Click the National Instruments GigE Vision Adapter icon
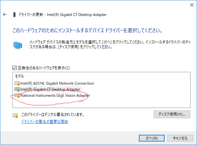Screen dimensions: 197x145 click(17, 95)
